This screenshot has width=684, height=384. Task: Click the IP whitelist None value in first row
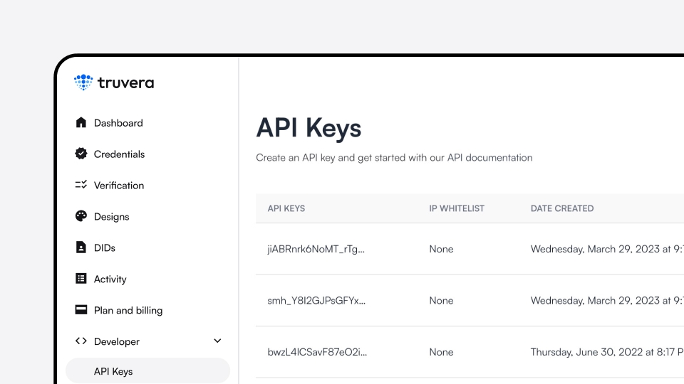441,249
